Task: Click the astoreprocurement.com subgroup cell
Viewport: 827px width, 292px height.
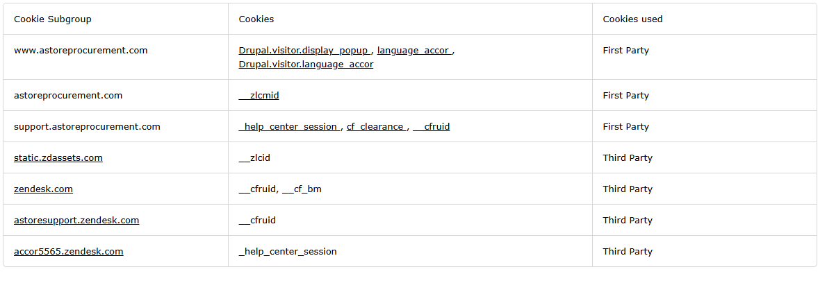Action: tap(68, 96)
